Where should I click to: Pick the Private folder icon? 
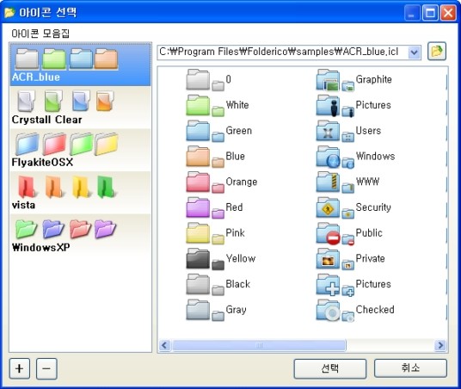click(x=328, y=259)
